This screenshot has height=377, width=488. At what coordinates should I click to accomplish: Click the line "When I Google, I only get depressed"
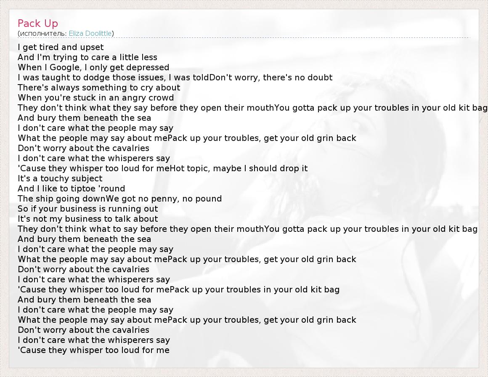(93, 67)
